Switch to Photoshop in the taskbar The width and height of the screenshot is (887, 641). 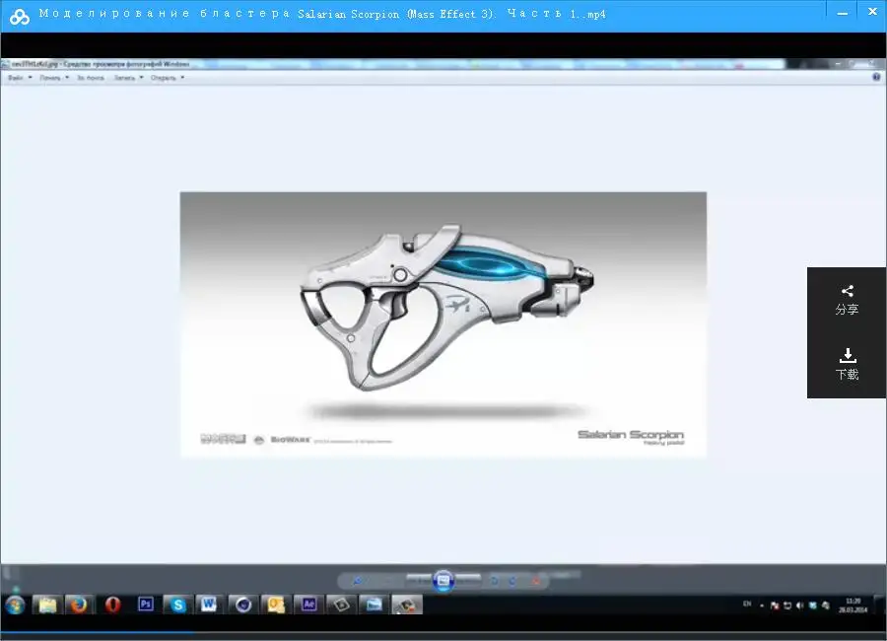pos(146,605)
